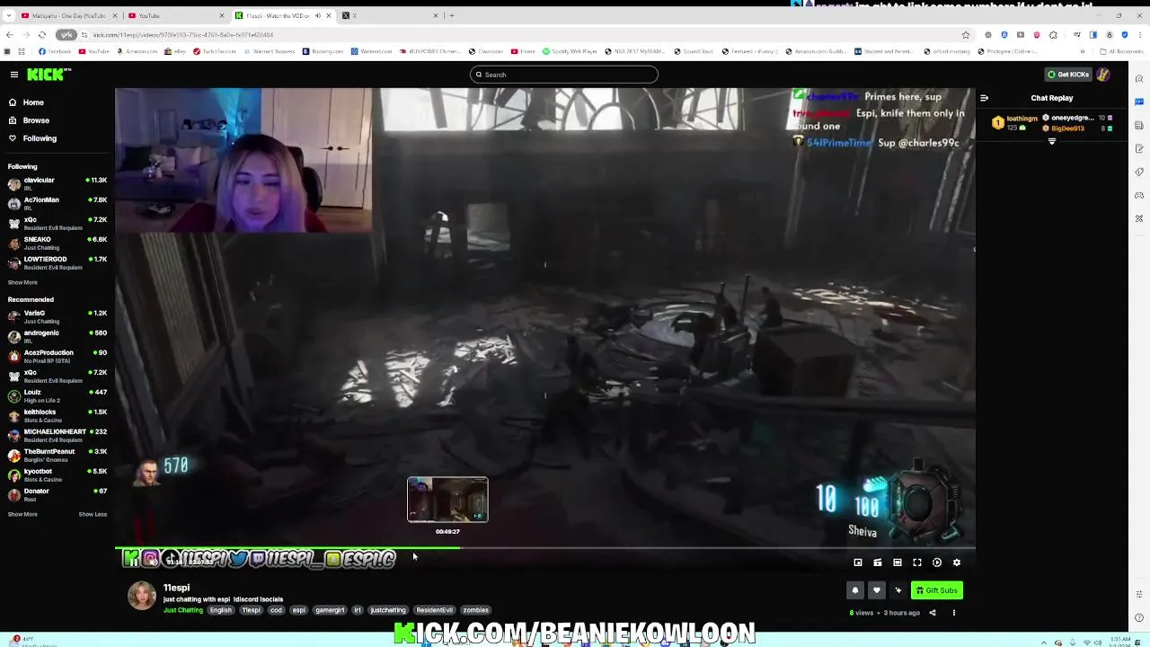Click the video preview thumbnail at 00:49:27
This screenshot has height=647, width=1150.
tap(447, 500)
